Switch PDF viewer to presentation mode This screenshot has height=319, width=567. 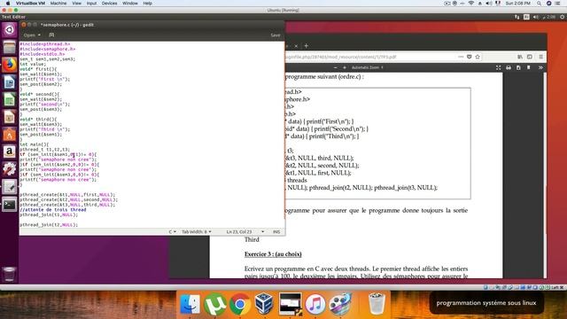point(498,67)
